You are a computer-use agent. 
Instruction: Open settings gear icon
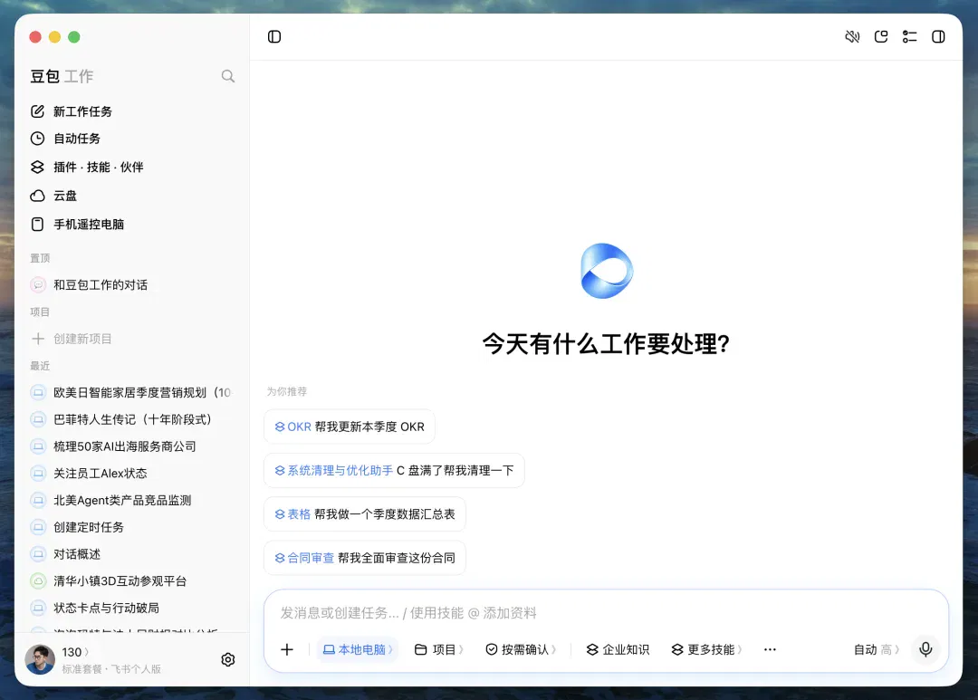(x=227, y=659)
